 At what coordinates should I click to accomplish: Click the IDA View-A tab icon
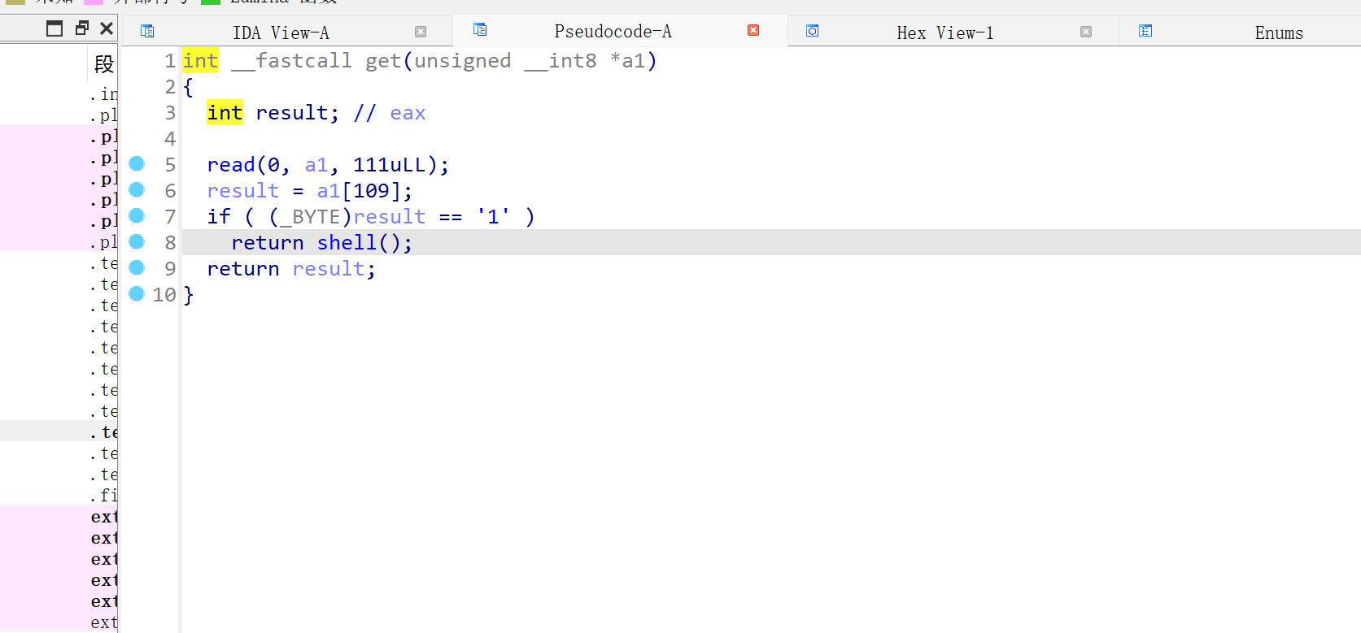tap(147, 31)
